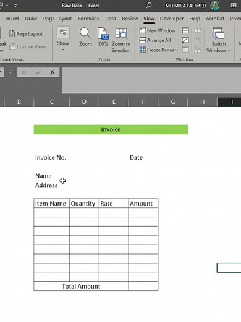241x322 pixels.
Task: Click Arrange All windows
Action: (155, 40)
